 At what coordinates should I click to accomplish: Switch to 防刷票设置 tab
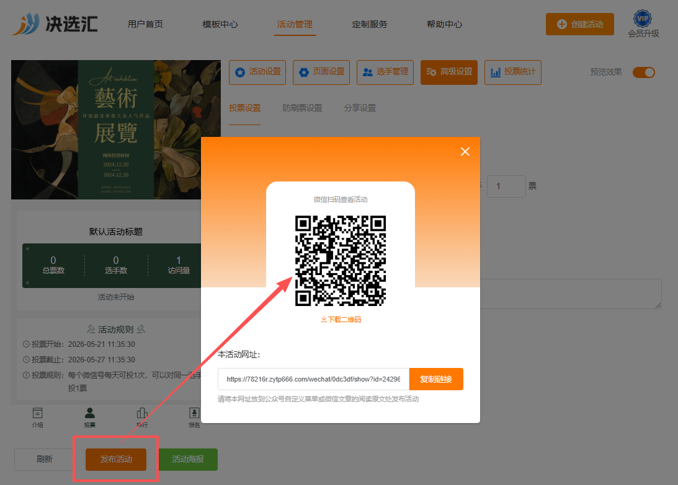click(302, 108)
